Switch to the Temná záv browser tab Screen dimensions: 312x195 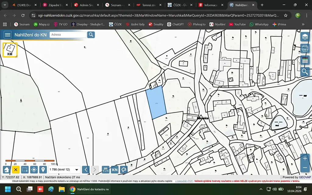(x=148, y=5)
